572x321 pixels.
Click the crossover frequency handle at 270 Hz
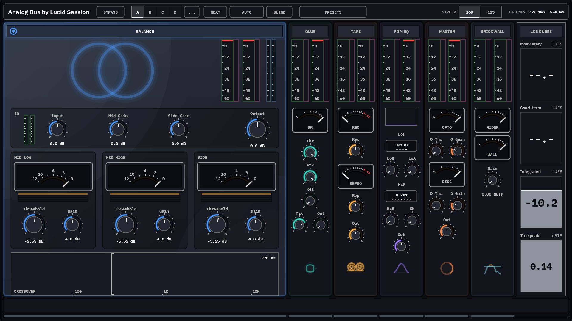[x=112, y=274]
